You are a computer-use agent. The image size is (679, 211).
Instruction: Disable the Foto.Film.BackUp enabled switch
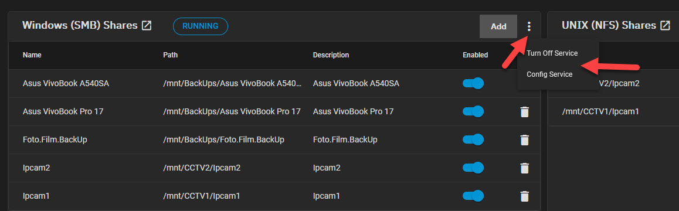point(473,139)
